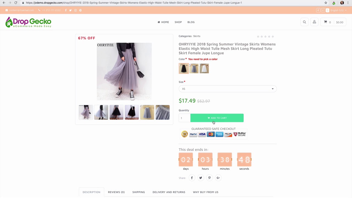Open the BLOG menu item
352x198 pixels.
coord(191,22)
